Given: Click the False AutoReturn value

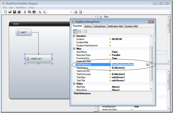Looking at the screenshot, I should [x=115, y=52].
